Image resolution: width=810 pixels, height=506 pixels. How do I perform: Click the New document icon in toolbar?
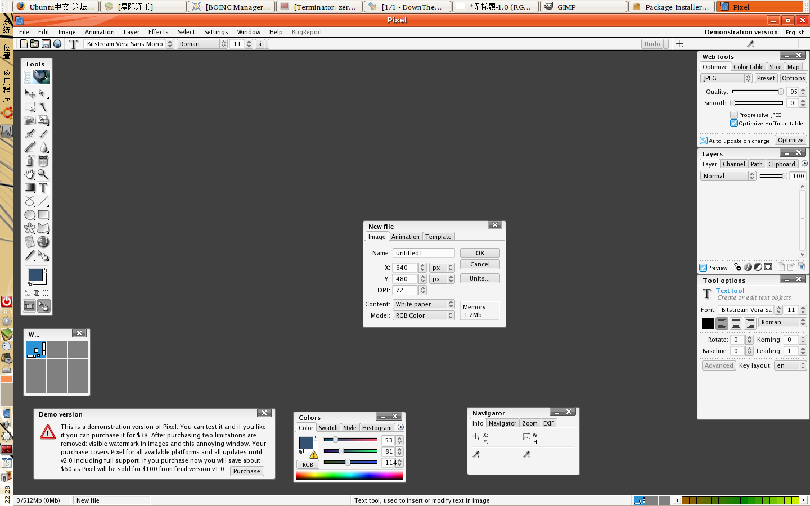24,44
